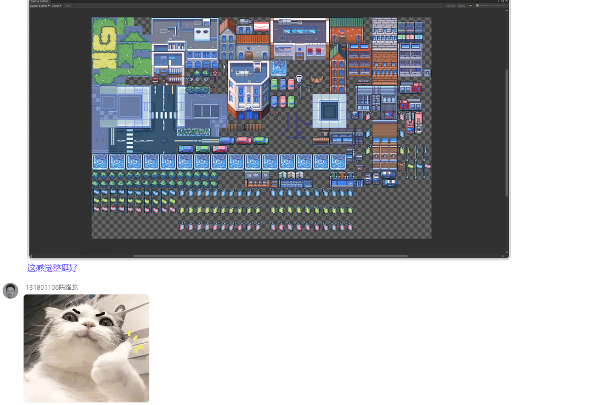Click the scroll-right arrow of horizontal scrollbar

click(x=503, y=256)
